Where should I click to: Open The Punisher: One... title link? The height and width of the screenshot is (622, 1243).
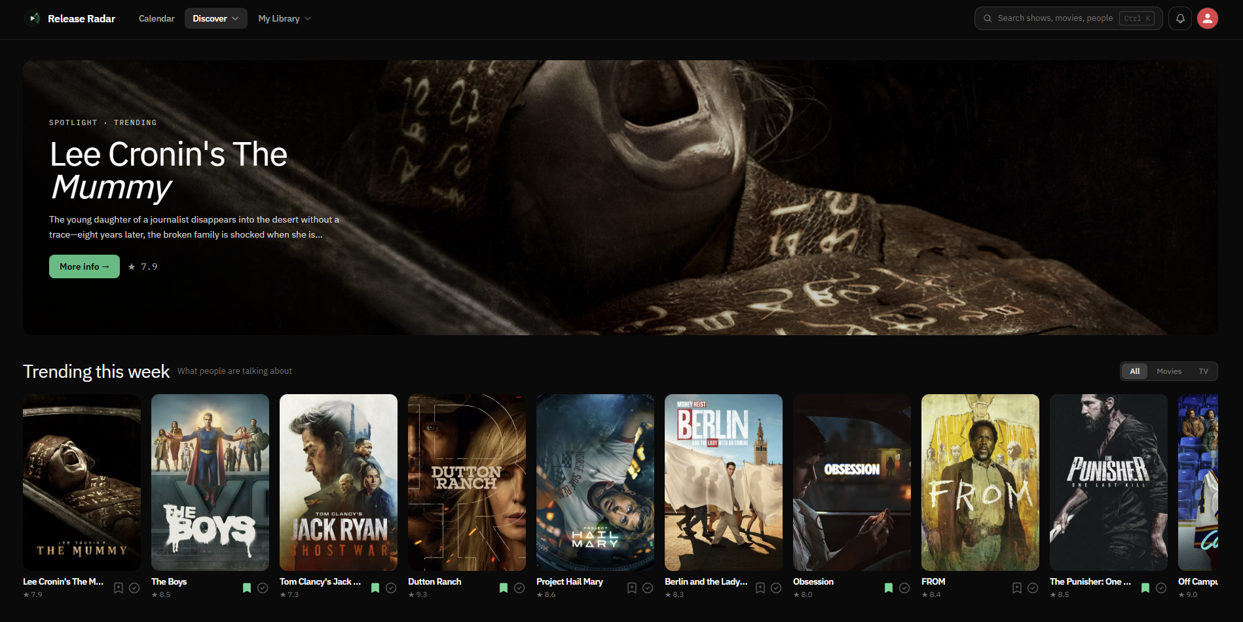(x=1090, y=581)
